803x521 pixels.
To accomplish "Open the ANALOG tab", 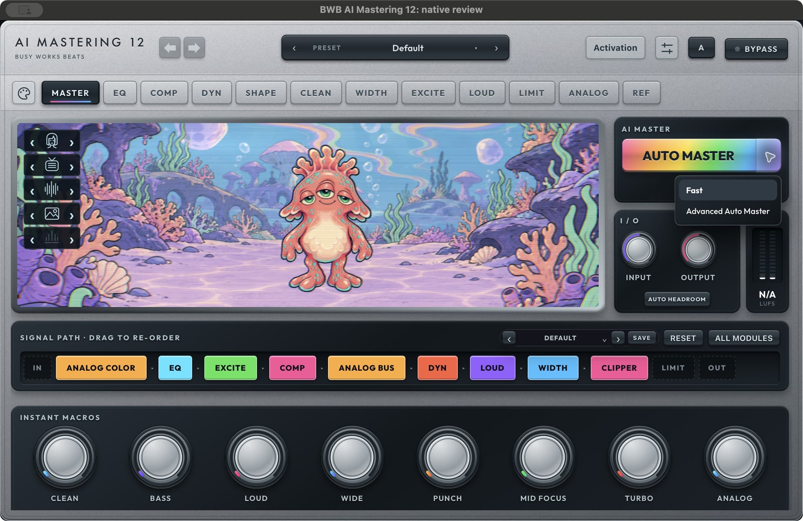I will click(x=589, y=93).
